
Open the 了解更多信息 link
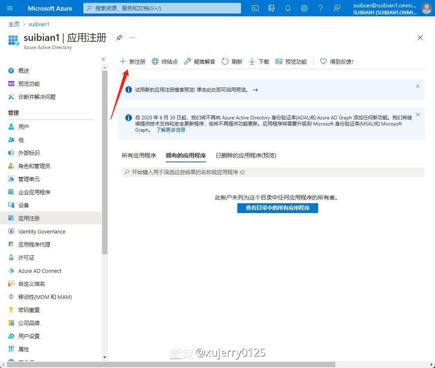click(171, 130)
